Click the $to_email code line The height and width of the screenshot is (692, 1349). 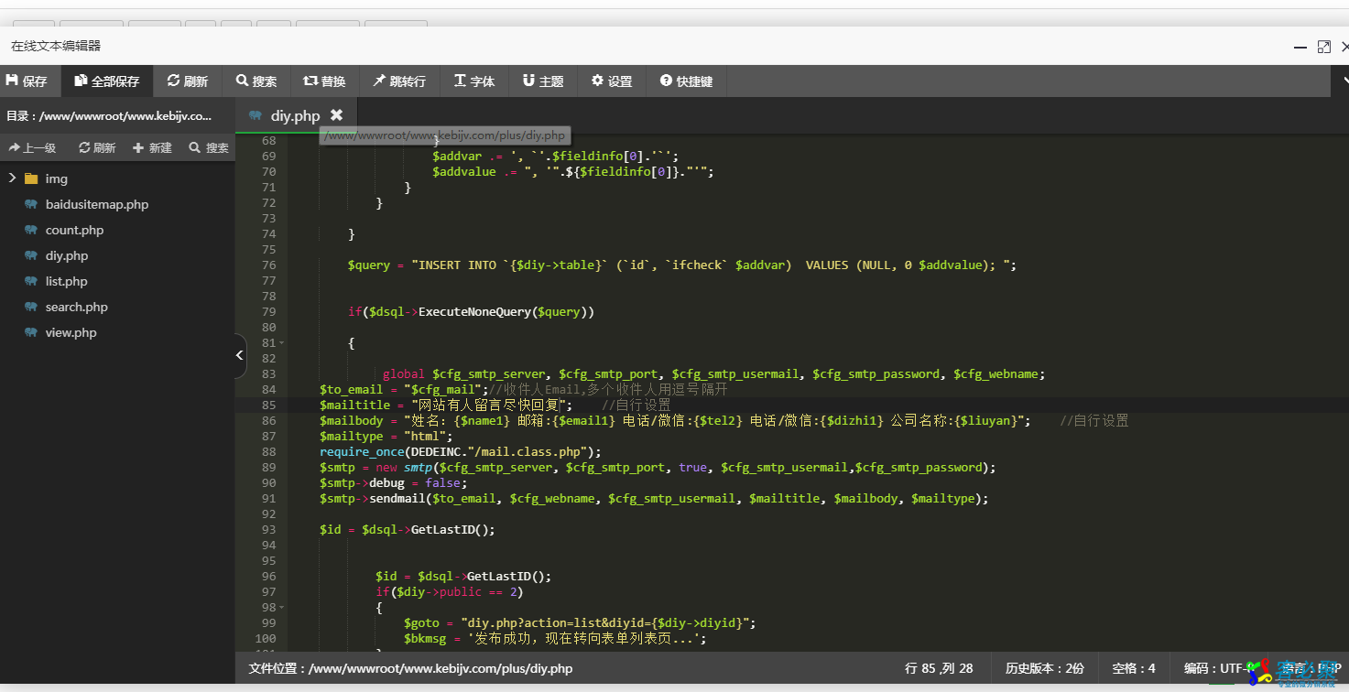coord(523,389)
